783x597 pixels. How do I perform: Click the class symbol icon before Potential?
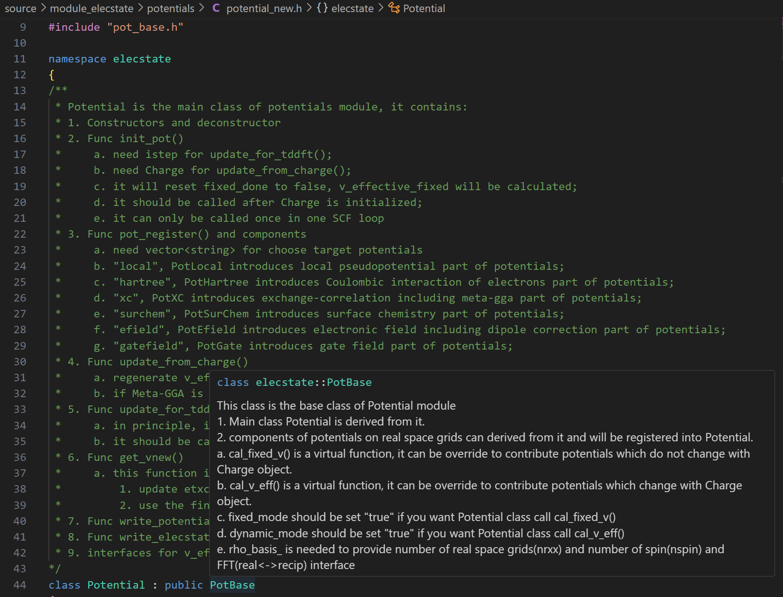point(394,8)
